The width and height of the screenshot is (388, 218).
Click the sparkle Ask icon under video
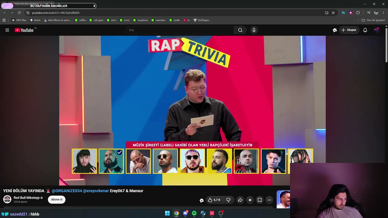(250, 200)
